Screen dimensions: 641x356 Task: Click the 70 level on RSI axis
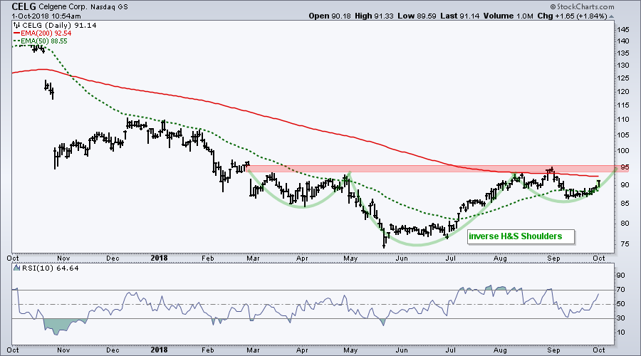tap(621, 290)
